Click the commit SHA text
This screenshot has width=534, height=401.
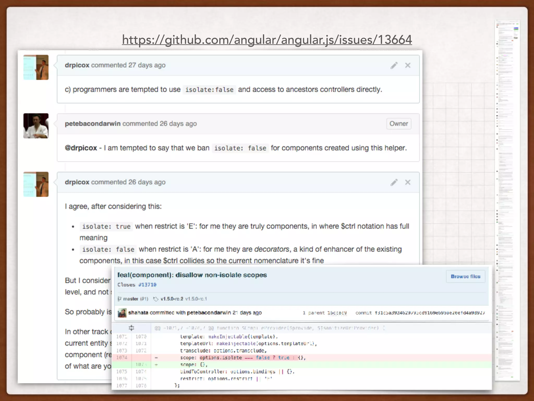tap(430, 313)
